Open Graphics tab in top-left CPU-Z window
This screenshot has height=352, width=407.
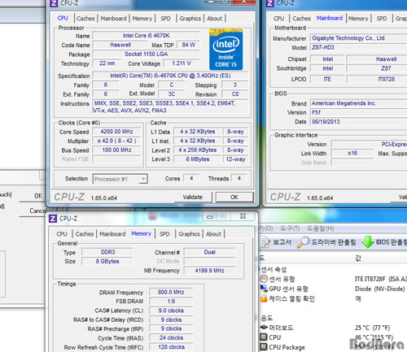click(x=190, y=19)
